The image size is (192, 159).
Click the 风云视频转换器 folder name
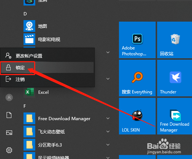click(x=54, y=157)
